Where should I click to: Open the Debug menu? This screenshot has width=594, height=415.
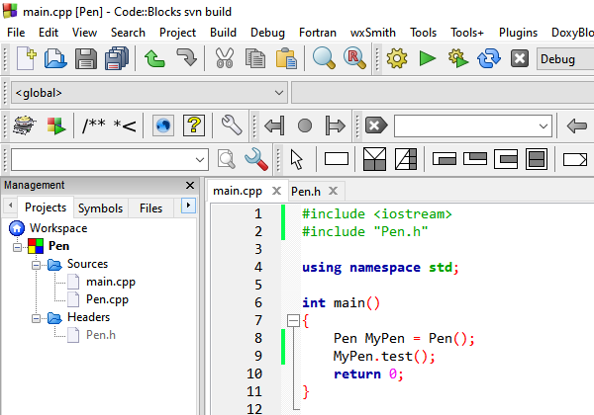(267, 33)
